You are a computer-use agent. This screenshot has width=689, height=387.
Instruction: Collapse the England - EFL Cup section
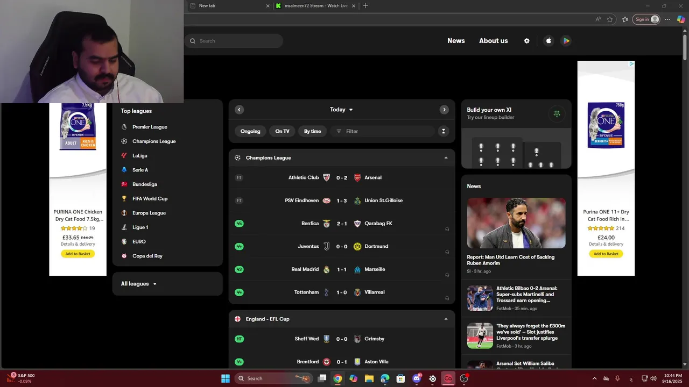pyautogui.click(x=446, y=319)
